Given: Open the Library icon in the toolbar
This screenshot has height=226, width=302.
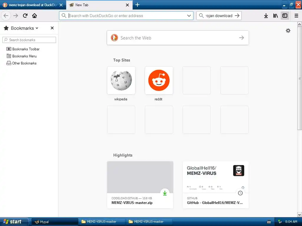Looking at the screenshot, I should click(275, 16).
